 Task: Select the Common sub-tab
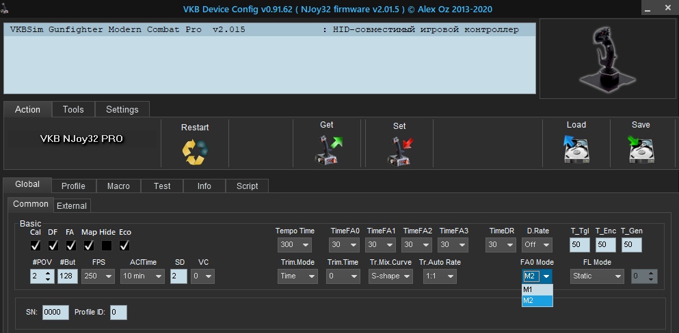coord(31,204)
